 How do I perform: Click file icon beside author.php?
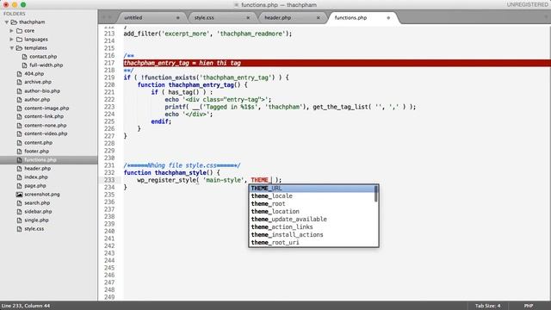(x=19, y=100)
